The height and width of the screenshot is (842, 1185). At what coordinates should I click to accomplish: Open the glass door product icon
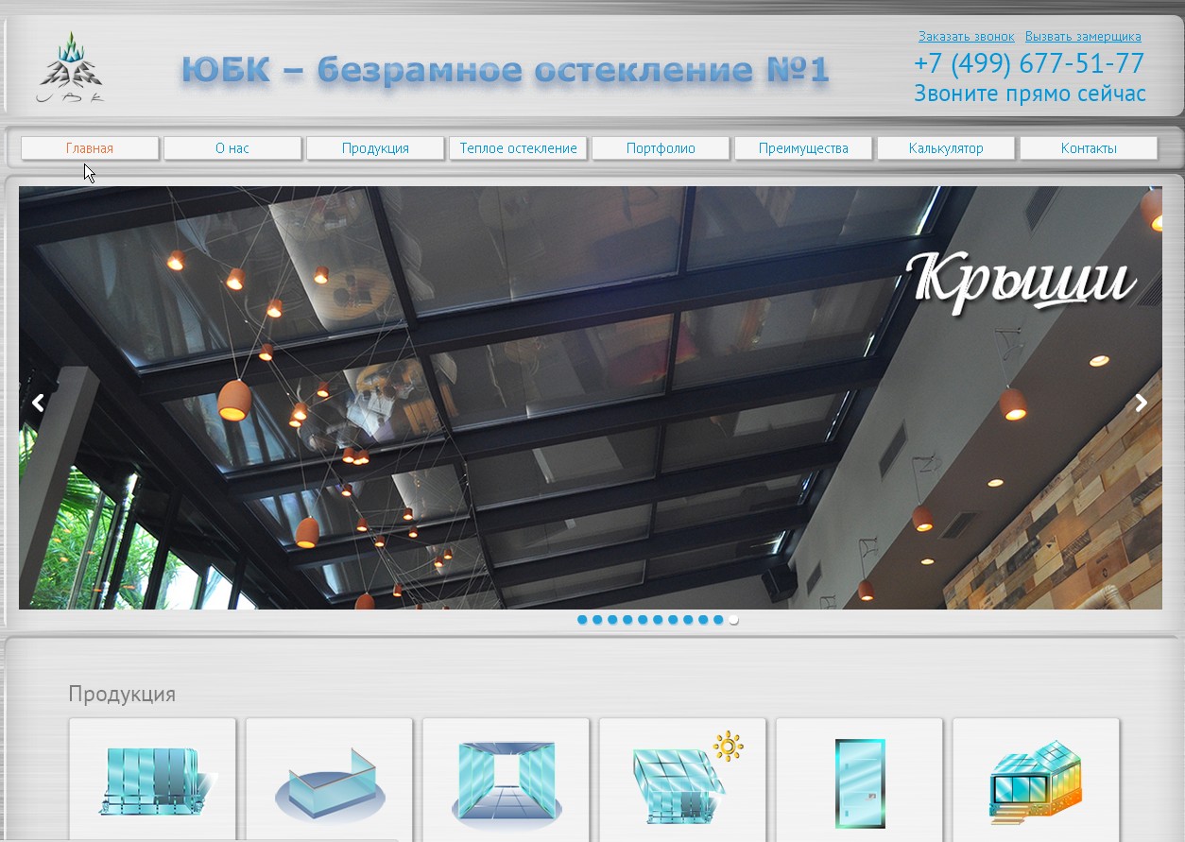859,782
